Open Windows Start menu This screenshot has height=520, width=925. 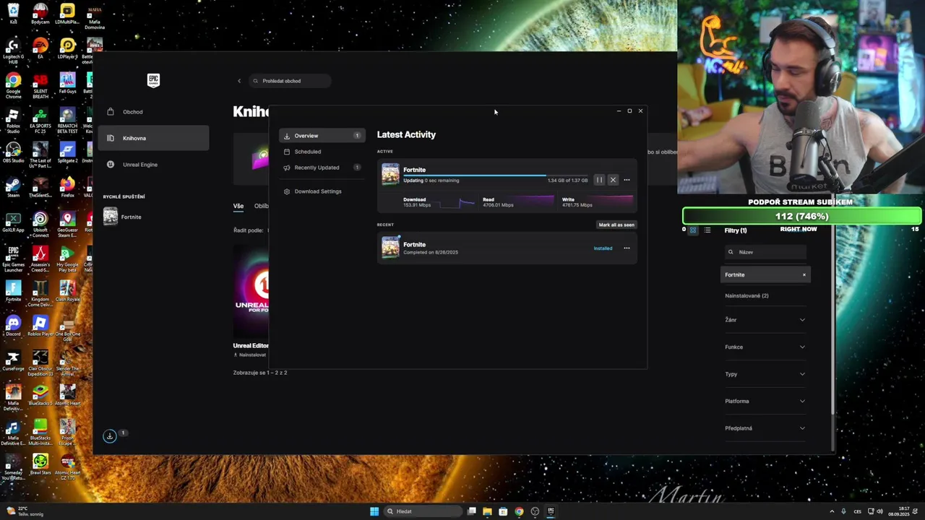pyautogui.click(x=374, y=511)
